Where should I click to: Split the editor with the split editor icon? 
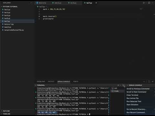(x=149, y=3)
